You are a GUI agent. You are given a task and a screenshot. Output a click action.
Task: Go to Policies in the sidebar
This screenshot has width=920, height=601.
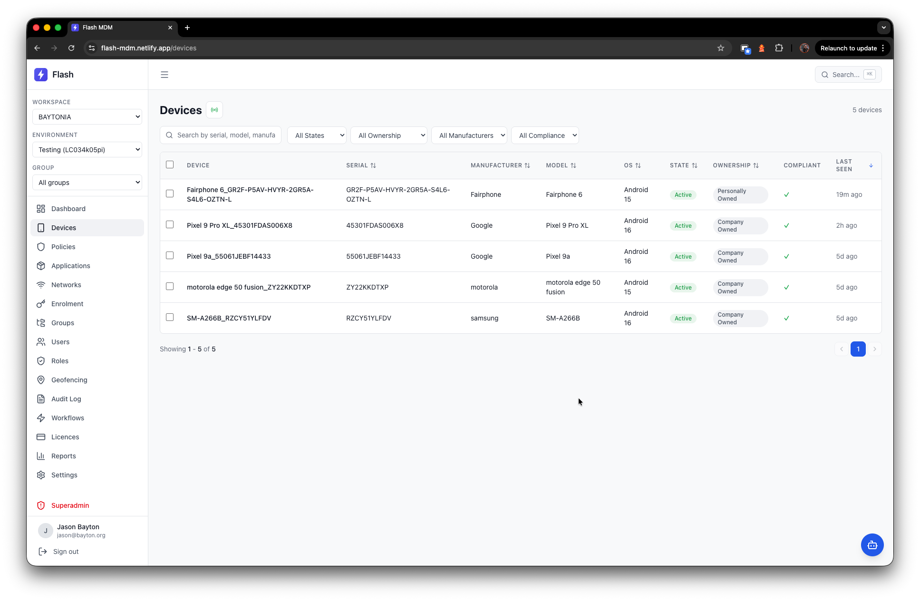(63, 247)
